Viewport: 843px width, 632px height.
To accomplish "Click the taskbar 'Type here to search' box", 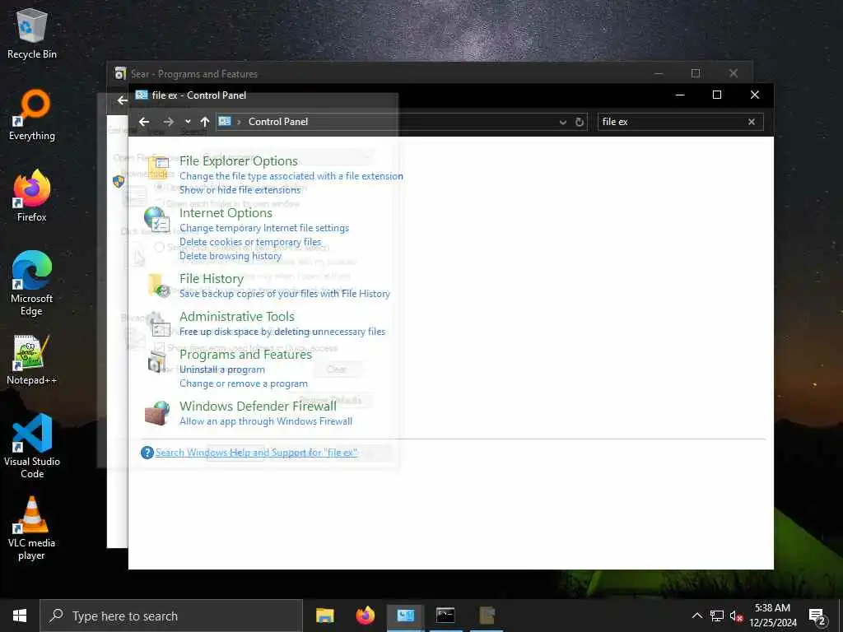I will (171, 616).
